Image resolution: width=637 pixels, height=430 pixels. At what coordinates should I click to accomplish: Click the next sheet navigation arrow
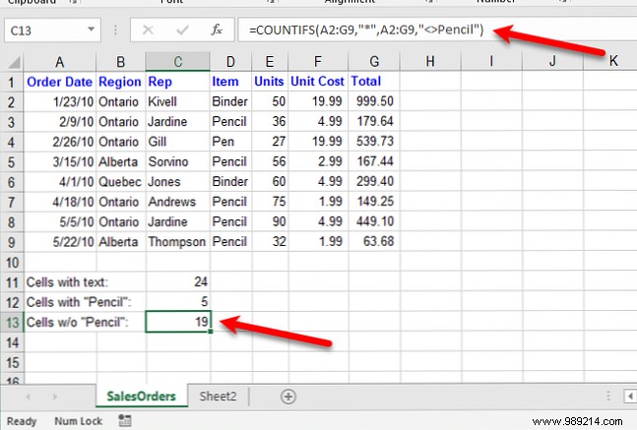click(x=55, y=397)
